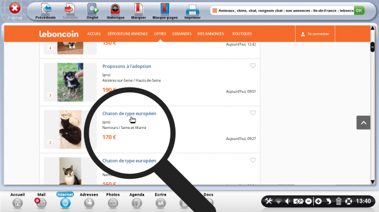
Task: Open the Photos camera icon
Action: click(113, 203)
